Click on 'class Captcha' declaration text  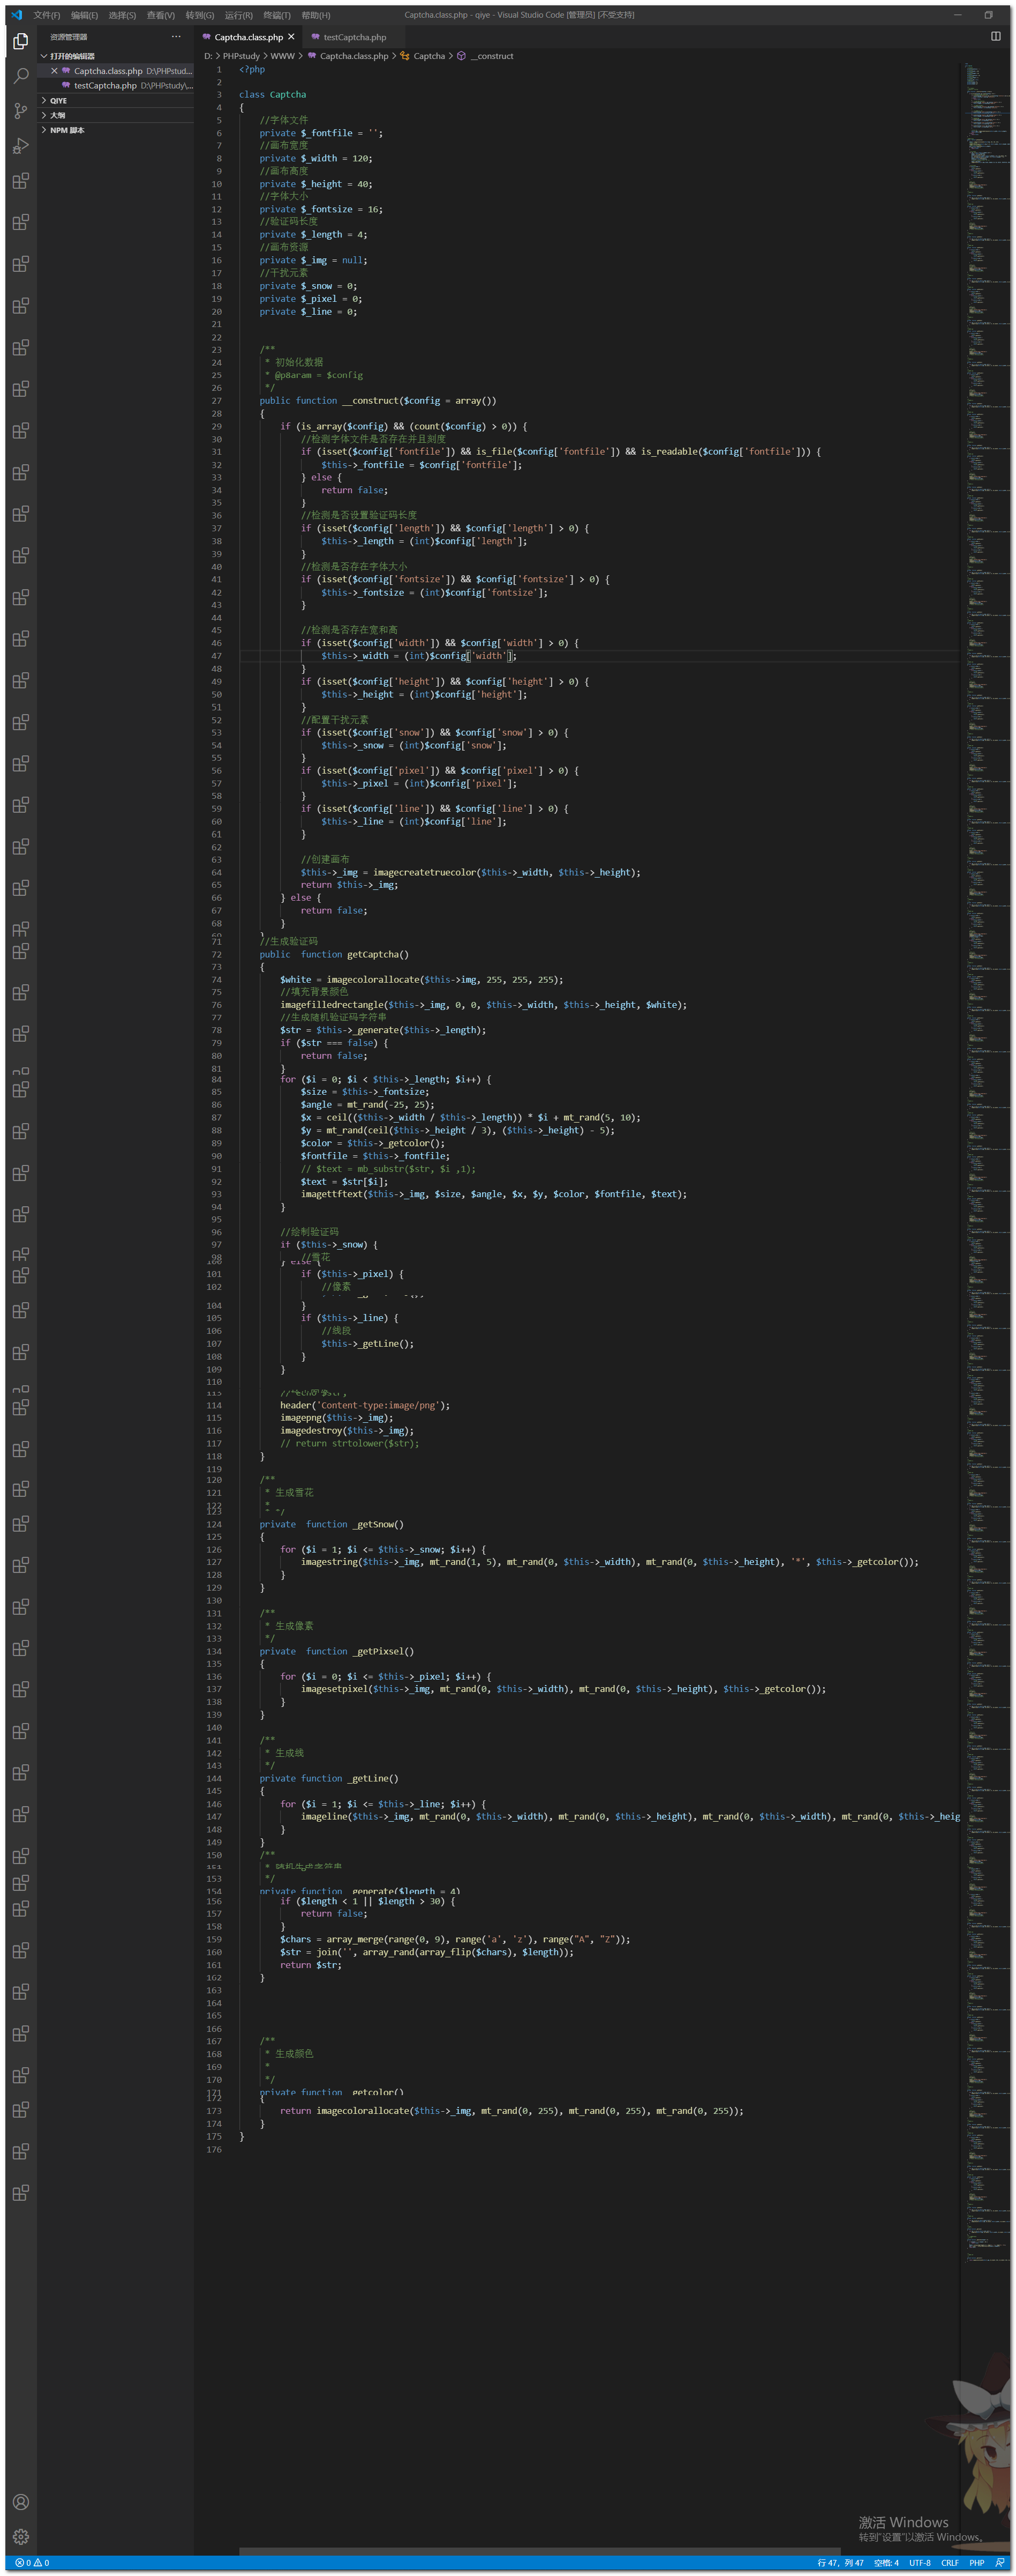[x=273, y=95]
